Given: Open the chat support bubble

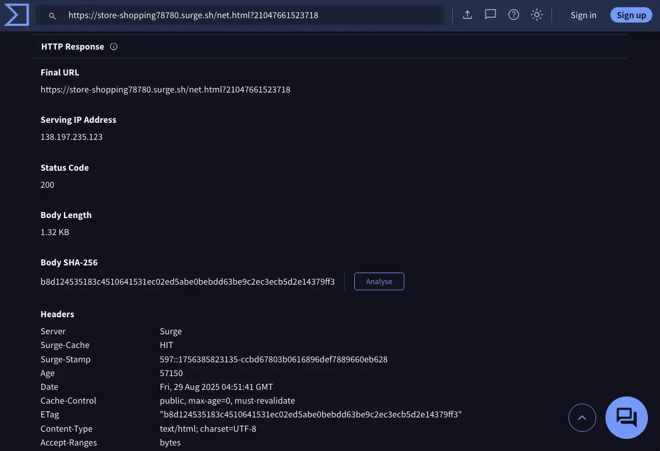Looking at the screenshot, I should coord(626,417).
